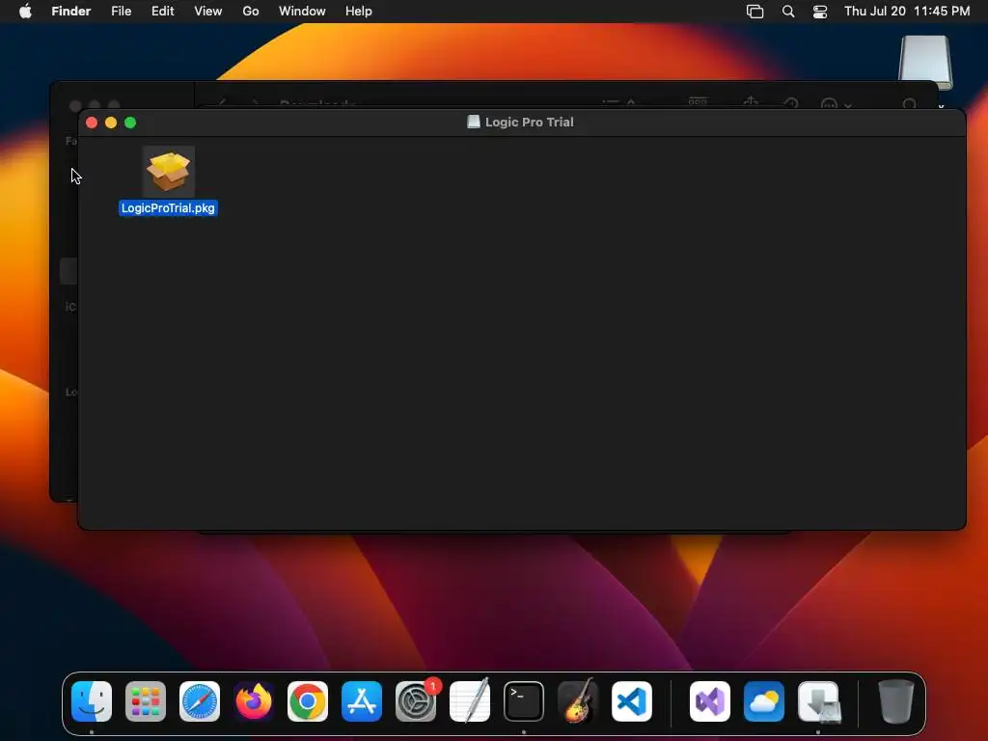Open the Trash in the Dock
The height and width of the screenshot is (741, 988).
tap(896, 701)
